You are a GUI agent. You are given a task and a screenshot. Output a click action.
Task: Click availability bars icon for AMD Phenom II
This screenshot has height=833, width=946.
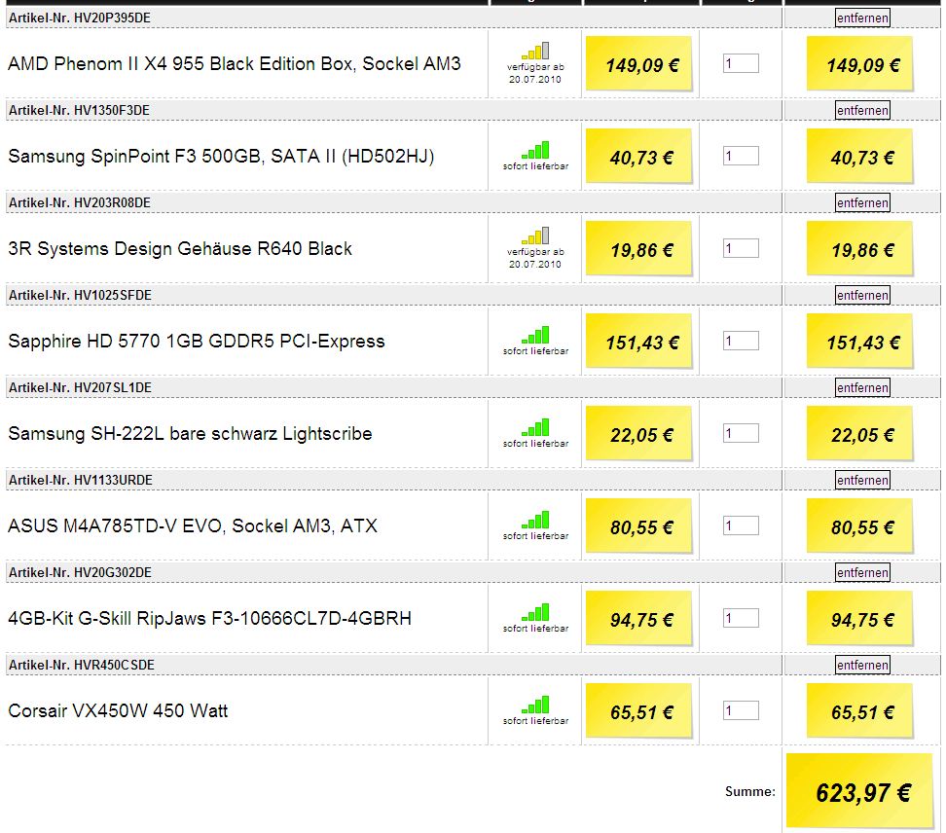pyautogui.click(x=535, y=51)
